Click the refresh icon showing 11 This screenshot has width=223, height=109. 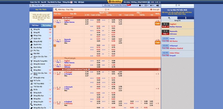click(x=106, y=9)
